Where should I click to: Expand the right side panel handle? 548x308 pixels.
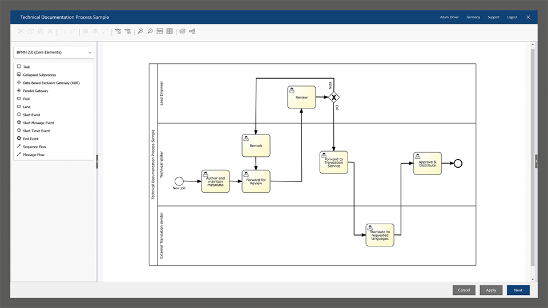(536, 162)
